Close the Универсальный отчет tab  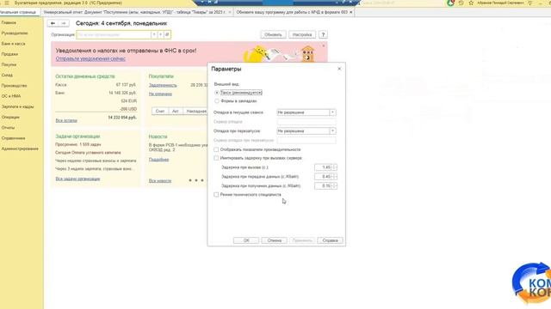click(x=230, y=12)
